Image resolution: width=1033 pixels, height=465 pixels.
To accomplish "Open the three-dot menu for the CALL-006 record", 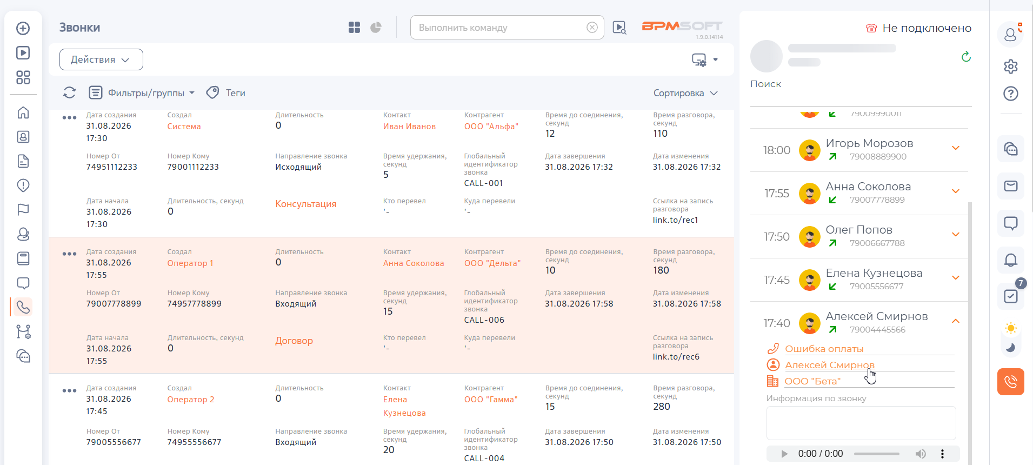I will point(69,254).
